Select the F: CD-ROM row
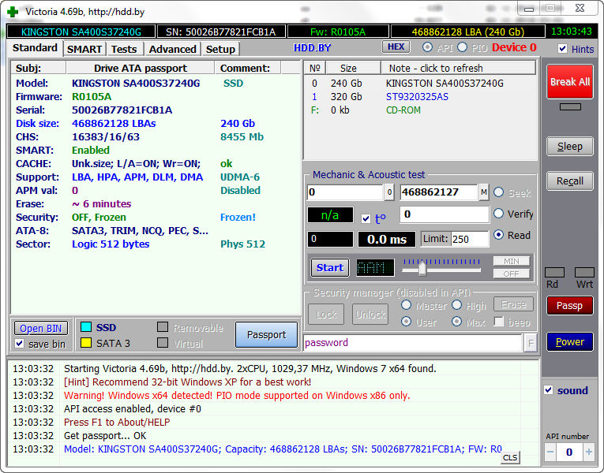 click(420, 110)
